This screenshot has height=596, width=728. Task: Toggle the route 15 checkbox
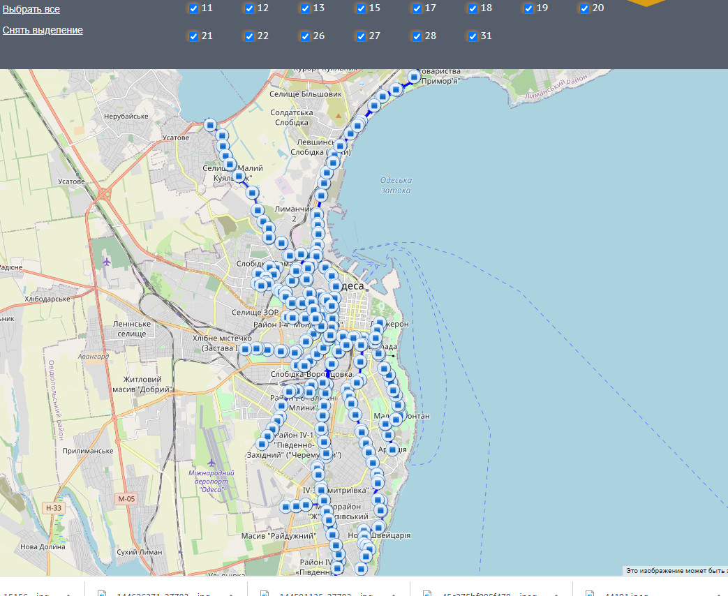pos(361,8)
